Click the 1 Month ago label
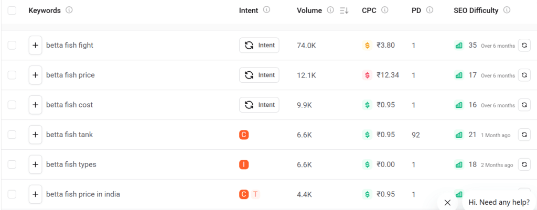 click(496, 135)
